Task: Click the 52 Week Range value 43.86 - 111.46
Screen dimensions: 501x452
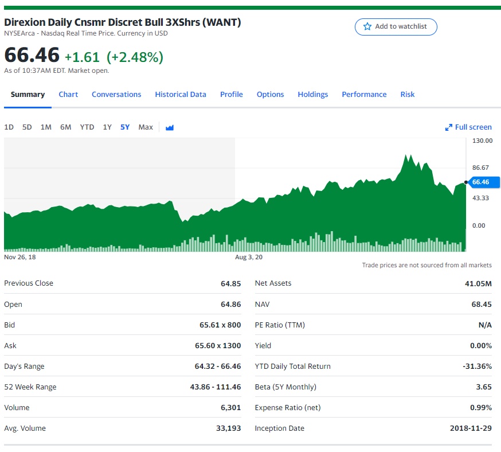Action: (216, 387)
